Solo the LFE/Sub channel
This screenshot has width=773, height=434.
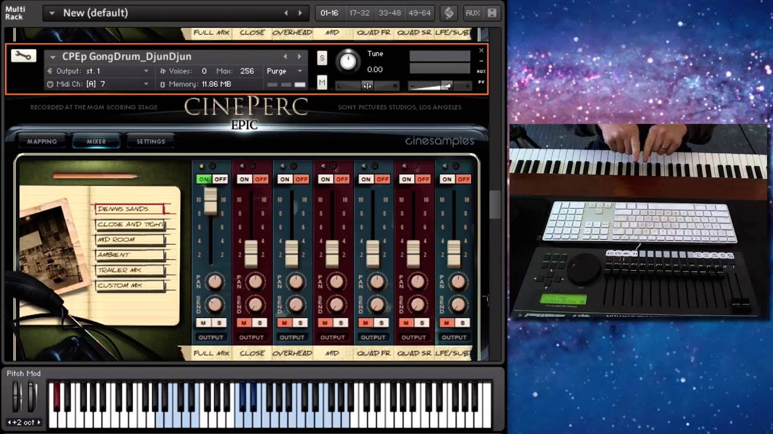463,323
